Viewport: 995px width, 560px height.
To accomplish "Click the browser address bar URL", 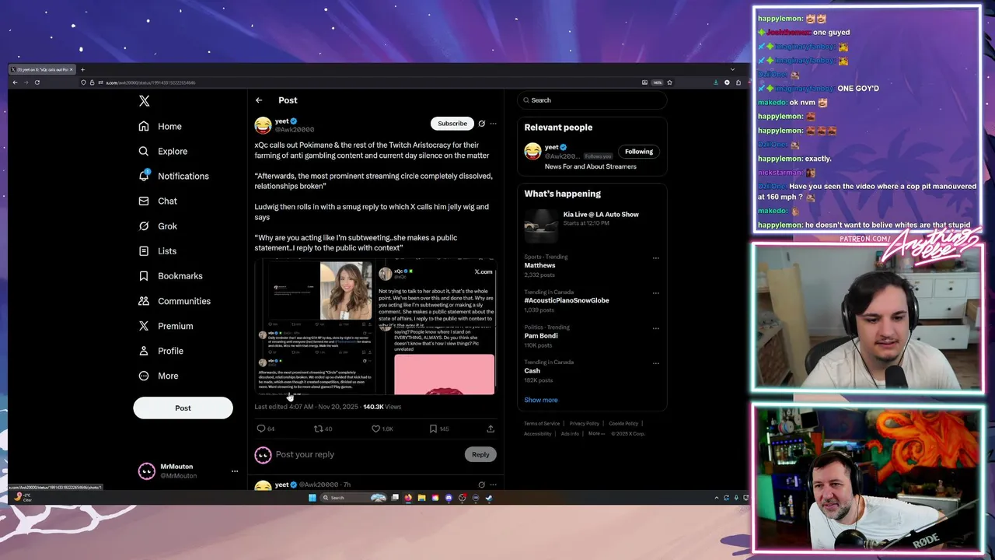I will 151,82.
